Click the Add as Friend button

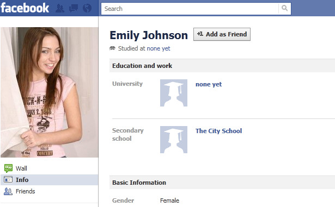click(222, 34)
